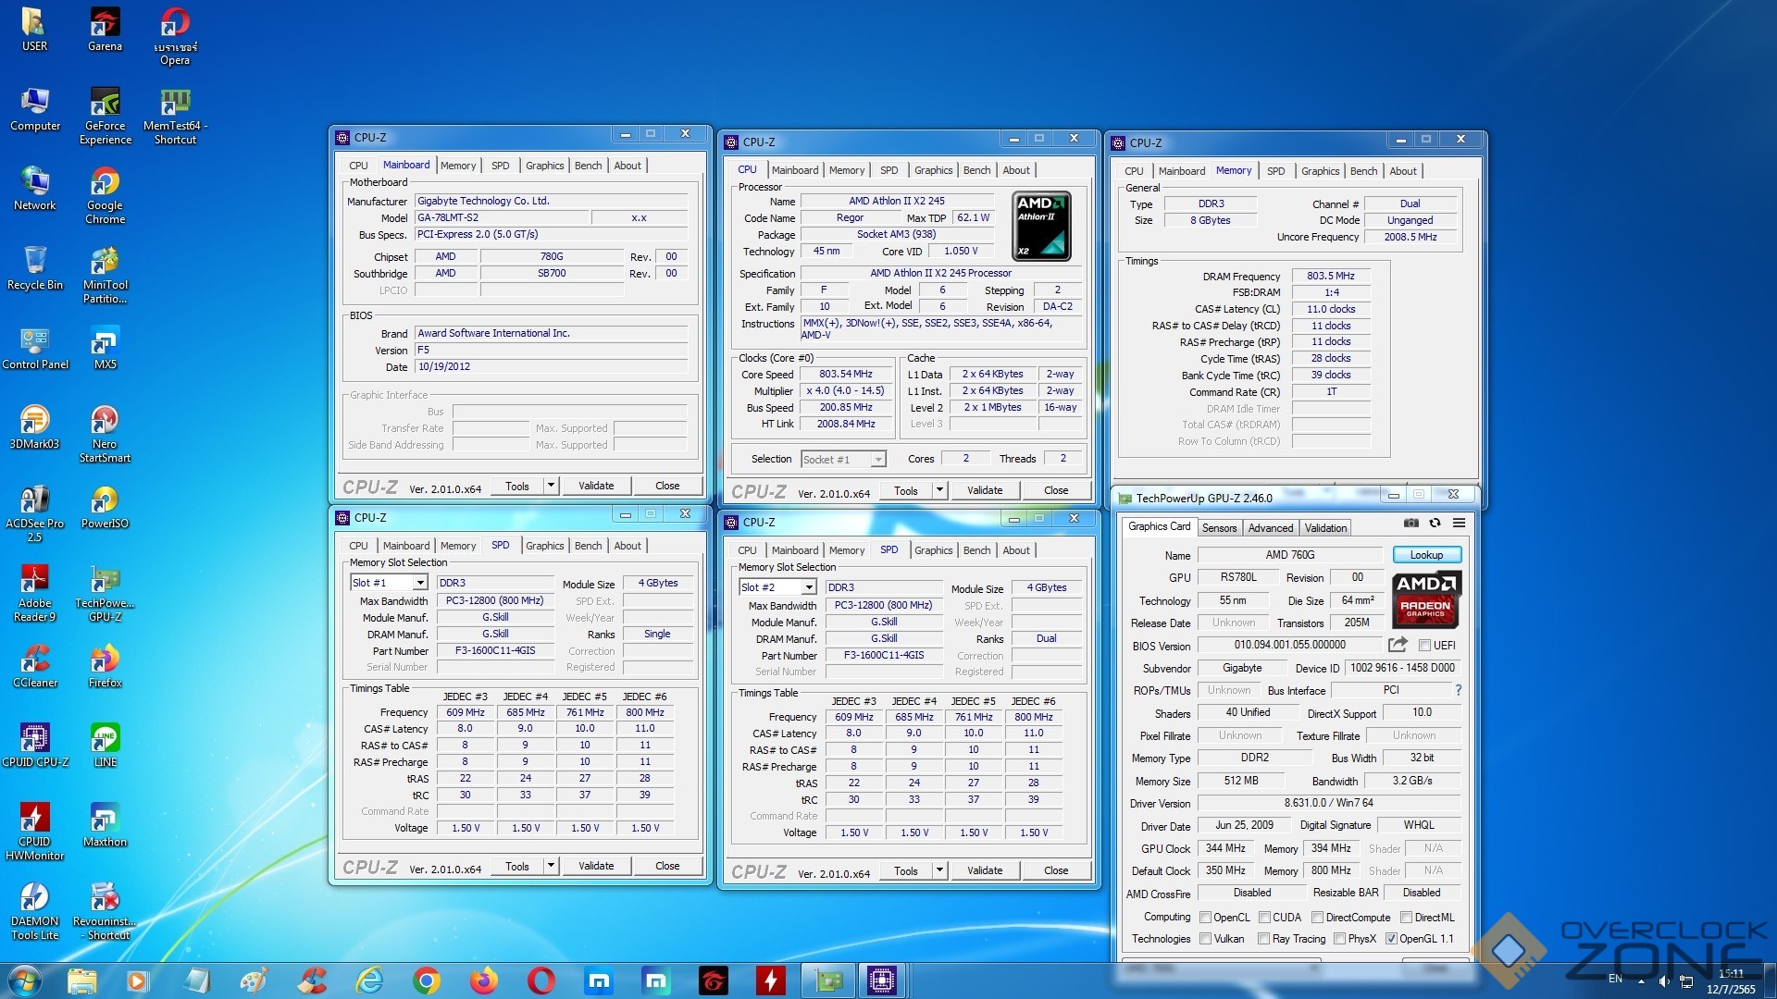Click Opera icon in the taskbar
The image size is (1777, 999).
[x=541, y=980]
